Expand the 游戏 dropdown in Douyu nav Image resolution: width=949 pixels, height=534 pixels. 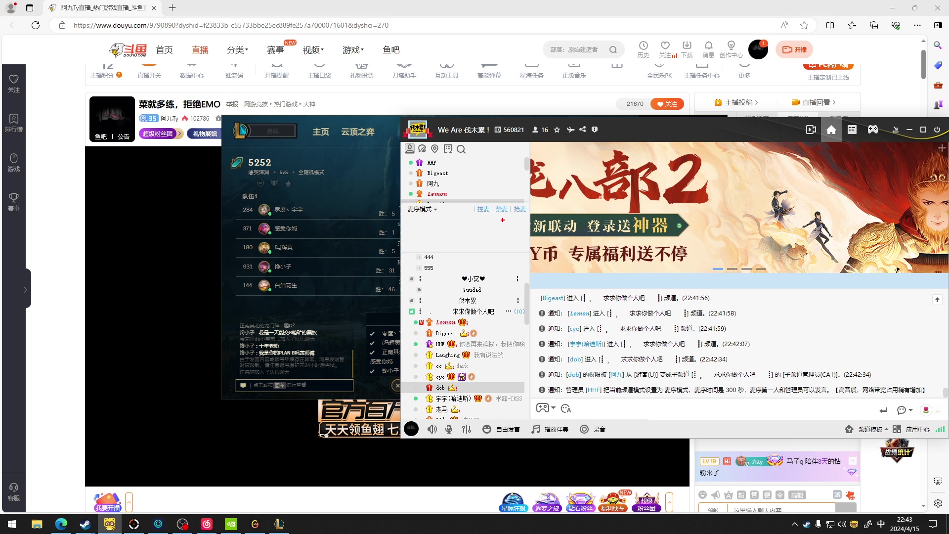coord(353,50)
